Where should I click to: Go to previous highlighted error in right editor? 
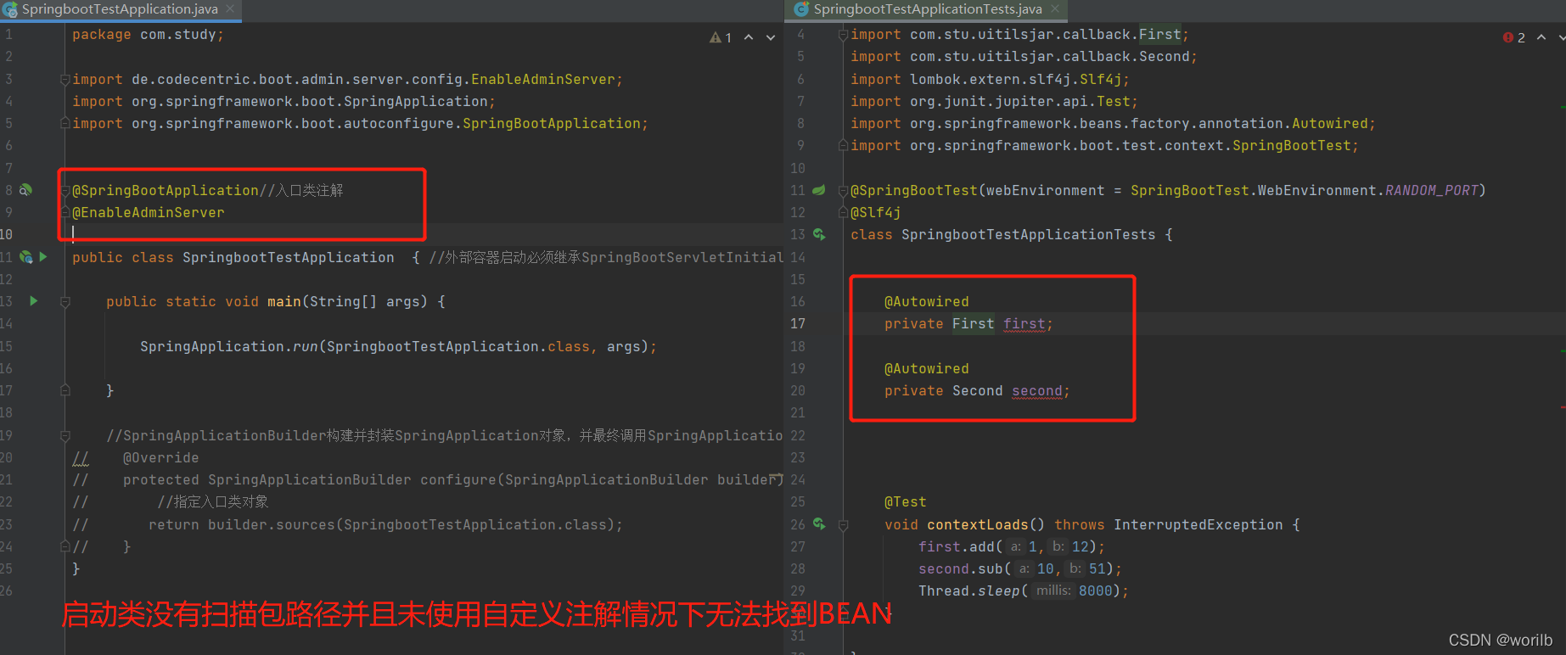click(1541, 37)
